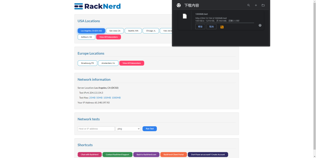Pause the download with 暂停 button

coord(200,27)
